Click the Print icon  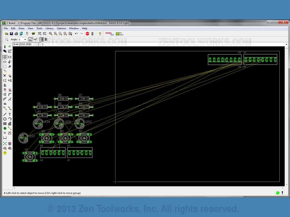point(16,34)
